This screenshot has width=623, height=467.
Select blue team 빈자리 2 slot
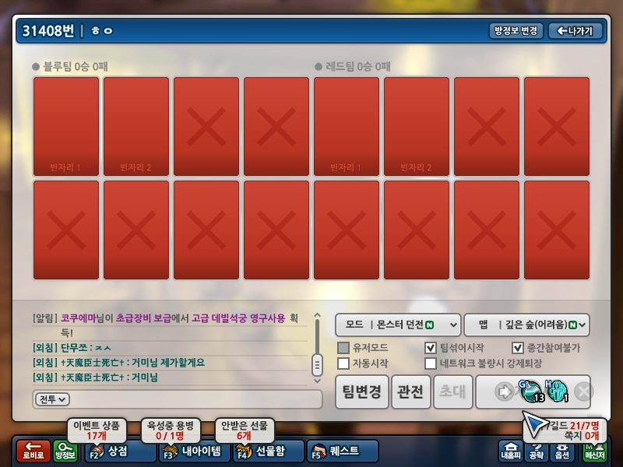(x=136, y=126)
